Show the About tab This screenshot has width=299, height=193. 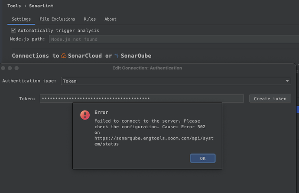point(110,19)
